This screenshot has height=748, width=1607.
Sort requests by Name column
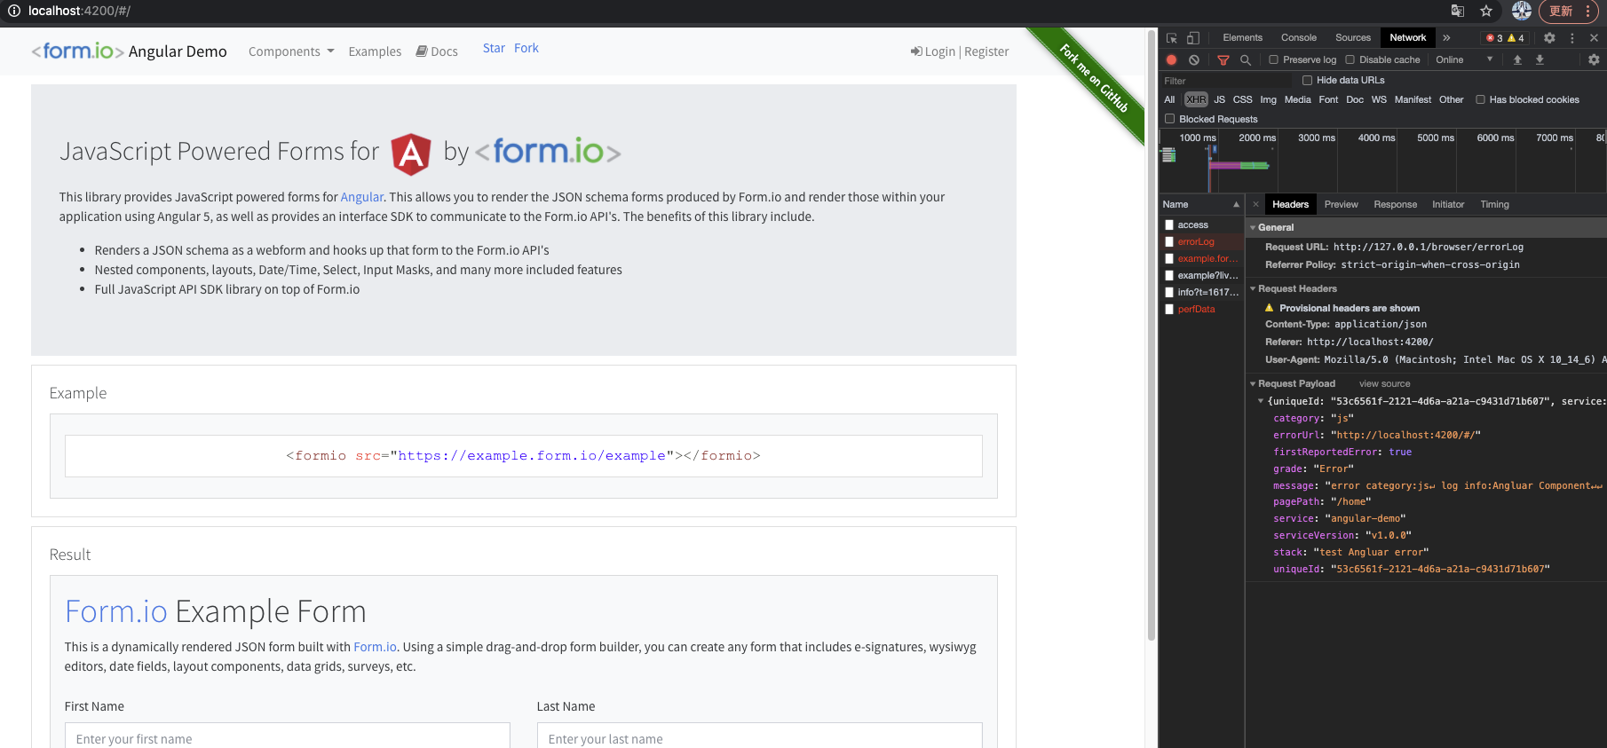[x=1201, y=204]
